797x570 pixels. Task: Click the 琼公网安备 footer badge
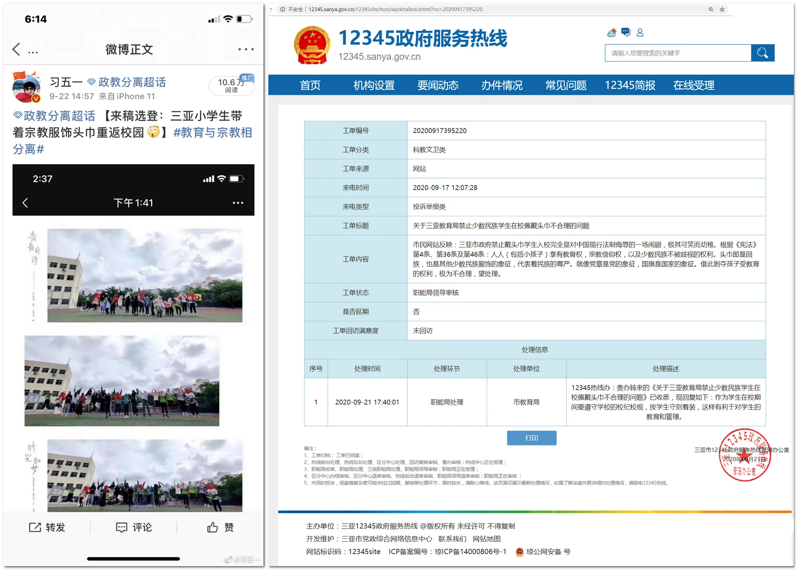click(543, 552)
